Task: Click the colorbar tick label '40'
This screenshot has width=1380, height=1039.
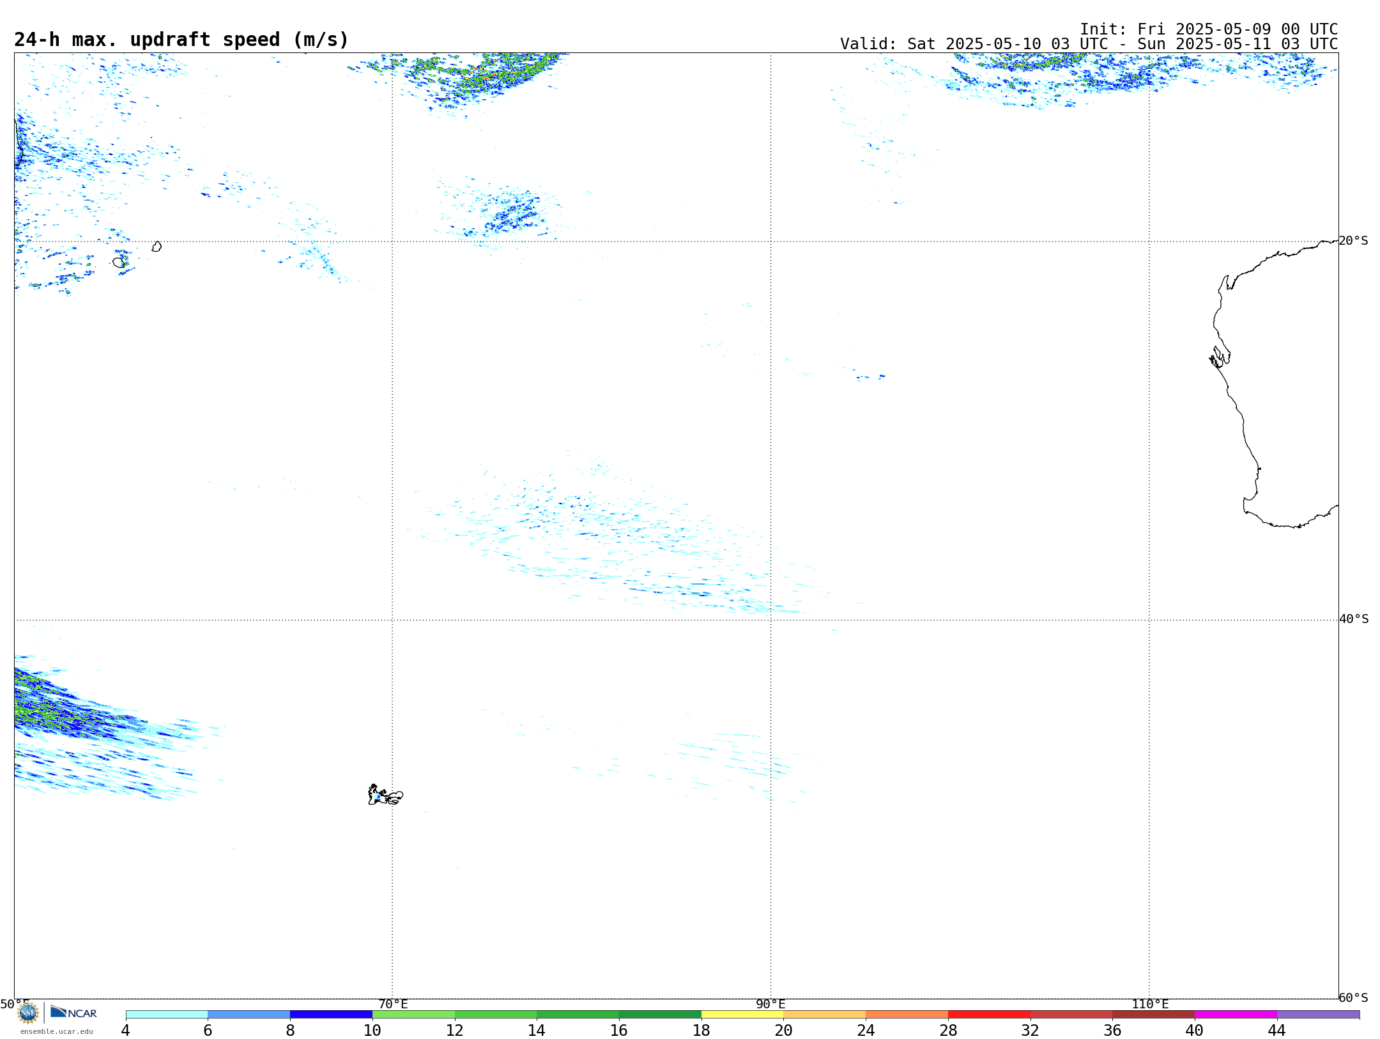Action: (1195, 1030)
